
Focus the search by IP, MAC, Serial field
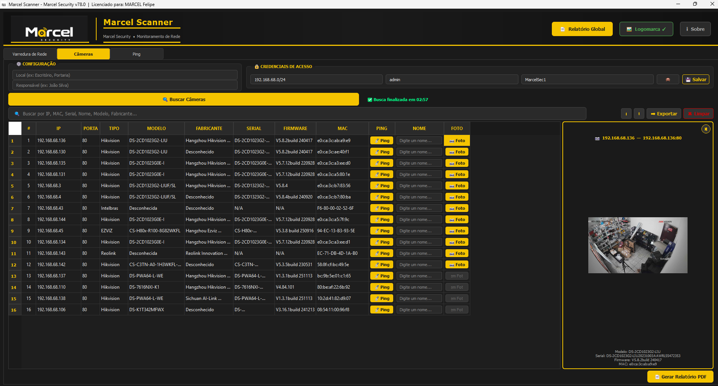297,114
